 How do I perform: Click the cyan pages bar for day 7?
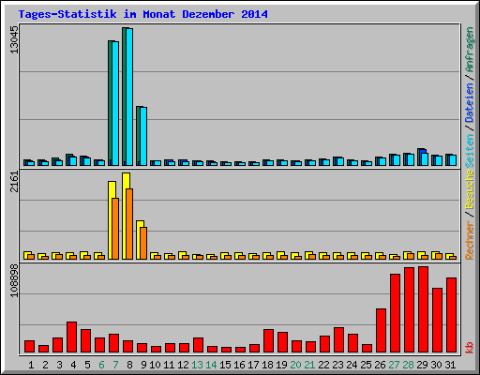click(115, 103)
